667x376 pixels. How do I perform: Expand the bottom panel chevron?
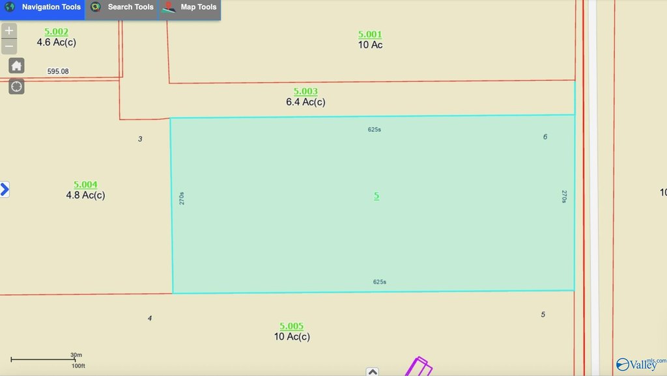point(372,371)
